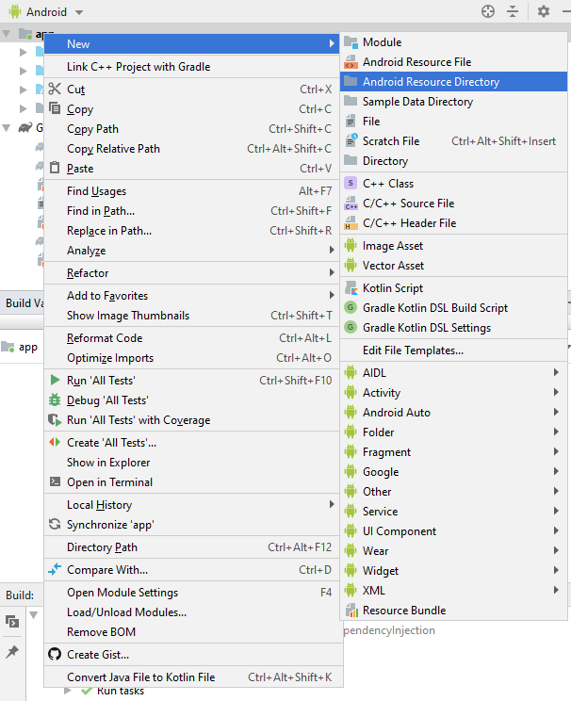Click the collapse all icon in project panel
The height and width of the screenshot is (701, 571).
coord(513,11)
